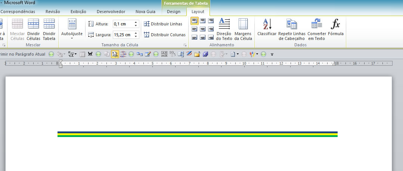
Task: Click the green line of the table
Action: pyautogui.click(x=197, y=136)
